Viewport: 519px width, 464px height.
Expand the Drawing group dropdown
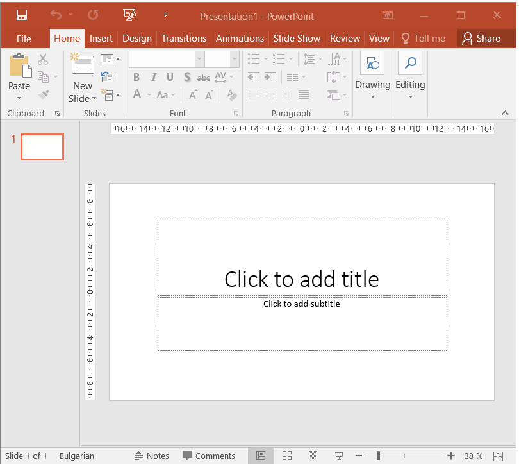tap(372, 98)
